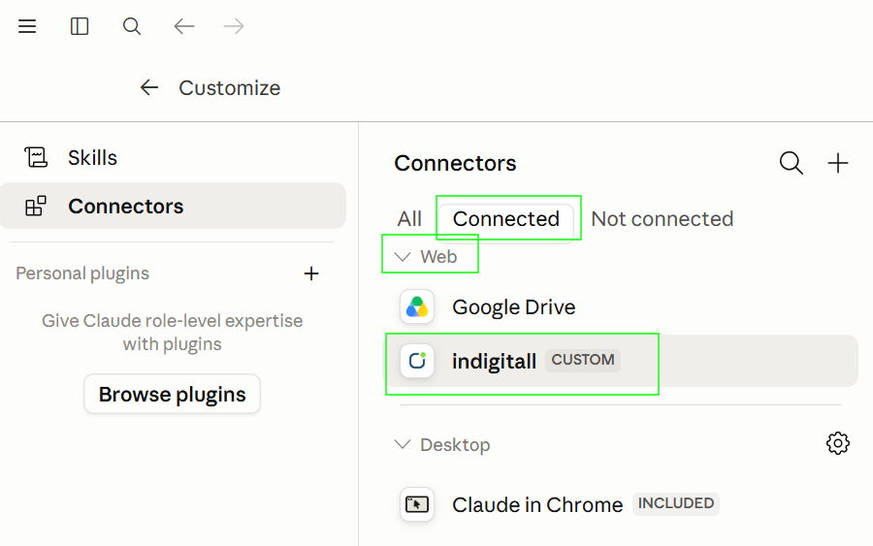Collapse the Web section chevron
Viewport: 873px width, 546px height.
[402, 257]
